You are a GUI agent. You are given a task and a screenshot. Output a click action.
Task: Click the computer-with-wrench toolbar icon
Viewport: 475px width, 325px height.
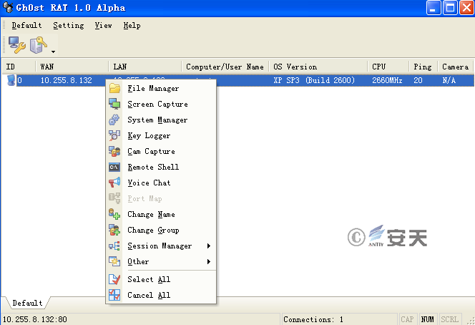[x=16, y=45]
